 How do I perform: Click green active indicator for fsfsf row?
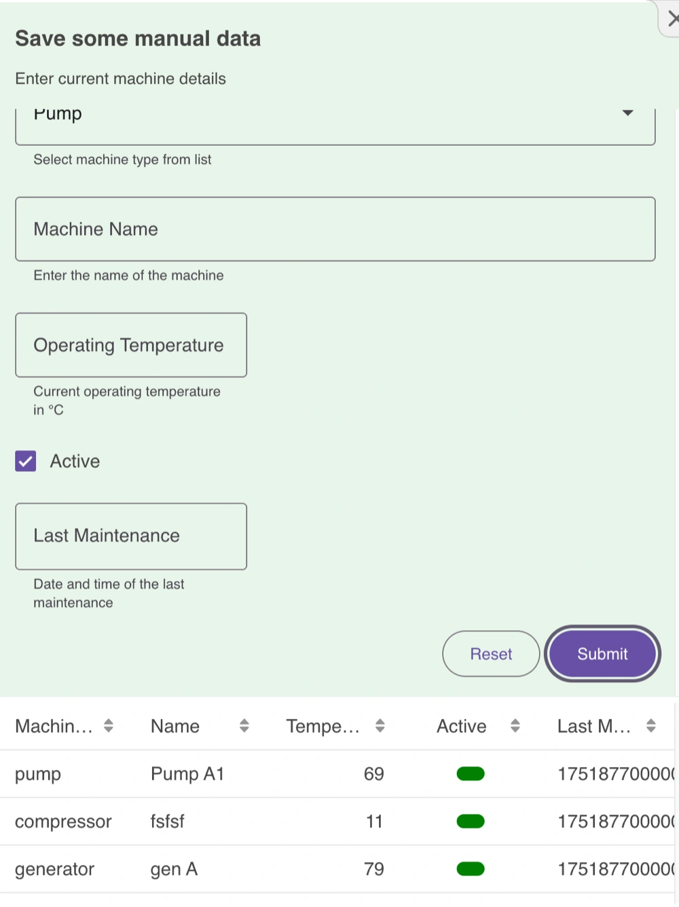[471, 821]
